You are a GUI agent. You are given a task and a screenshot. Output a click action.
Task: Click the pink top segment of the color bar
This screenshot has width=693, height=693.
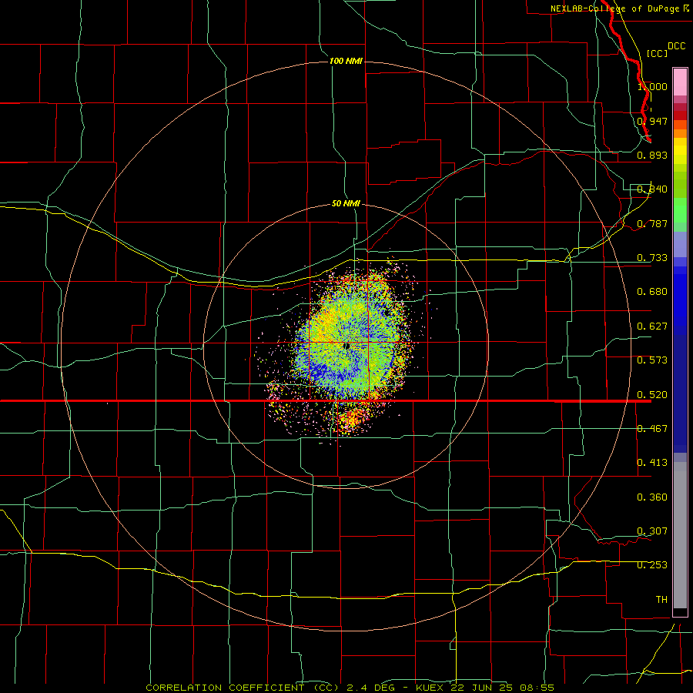coord(680,82)
